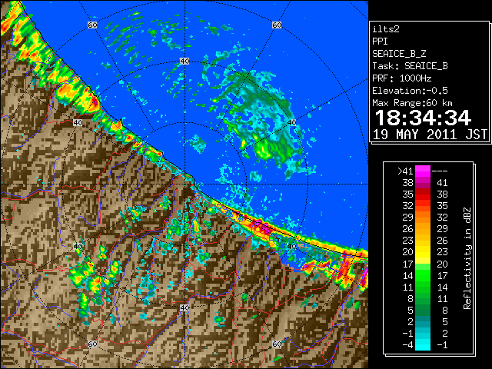Pick the bright magenta >41 legend swatch
The image size is (492, 369).
click(423, 171)
